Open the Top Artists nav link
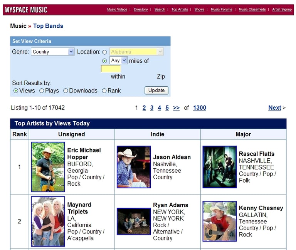The height and width of the screenshot is (250, 296). point(180,9)
